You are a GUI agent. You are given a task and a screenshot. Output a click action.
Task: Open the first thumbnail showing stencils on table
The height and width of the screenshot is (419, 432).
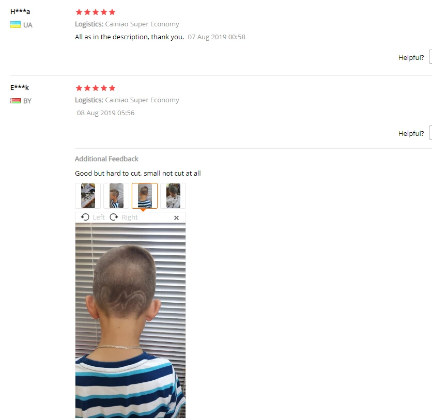[x=88, y=196]
